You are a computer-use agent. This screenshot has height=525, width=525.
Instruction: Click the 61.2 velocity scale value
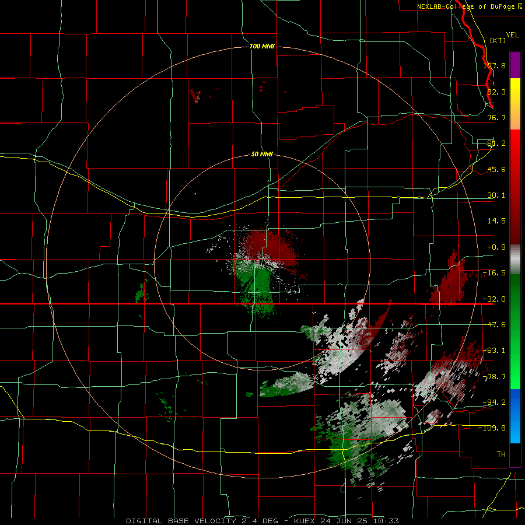click(x=496, y=143)
